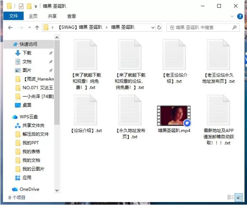Image resolution: width=247 pixels, height=205 pixels.
Task: Click sidebar scrollbar up arrow
Action: [x=57, y=37]
